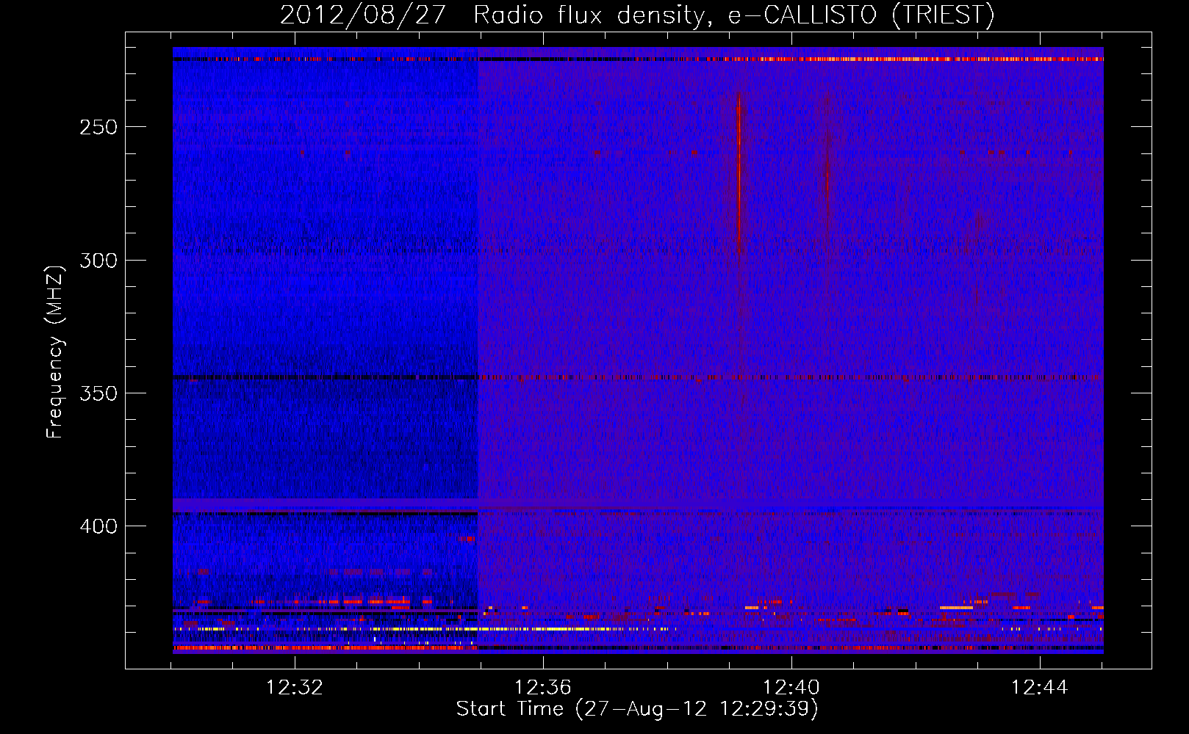Click the 12:32 time tick label

coord(295,688)
